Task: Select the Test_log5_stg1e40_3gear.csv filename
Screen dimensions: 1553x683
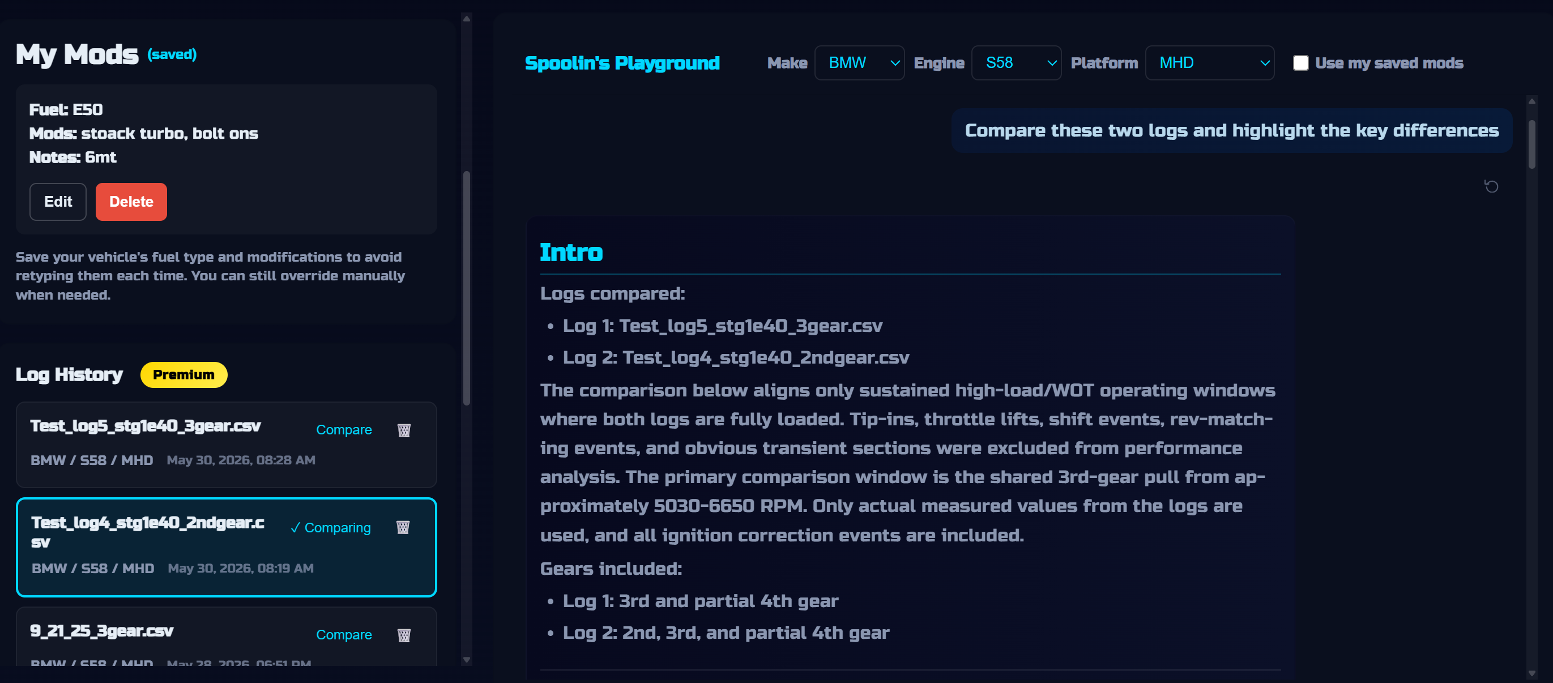Action: [x=146, y=425]
